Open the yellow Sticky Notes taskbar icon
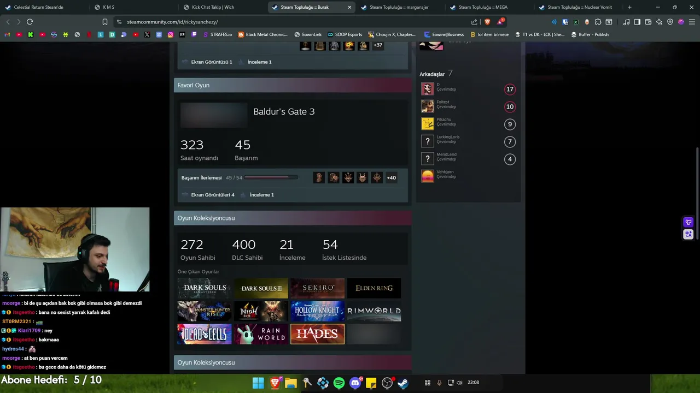700x393 pixels. pyautogui.click(x=371, y=383)
